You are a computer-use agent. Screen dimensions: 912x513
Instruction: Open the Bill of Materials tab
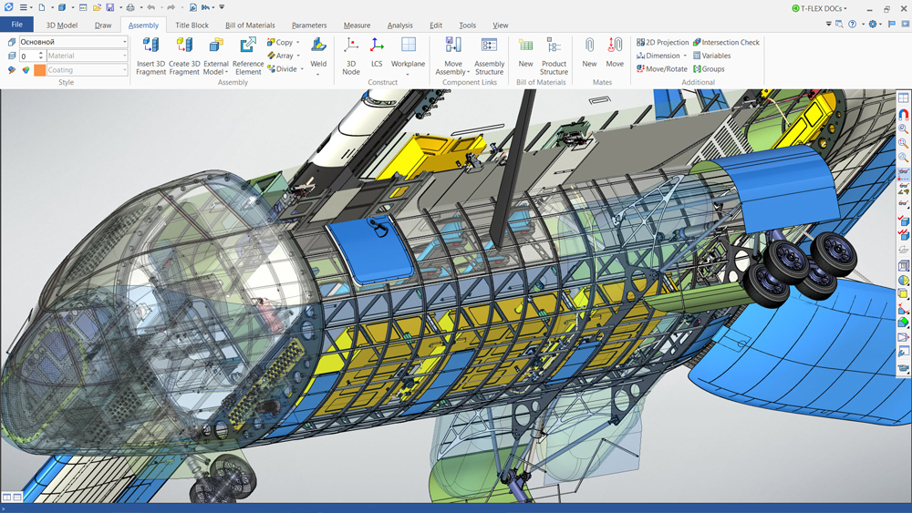click(x=250, y=25)
